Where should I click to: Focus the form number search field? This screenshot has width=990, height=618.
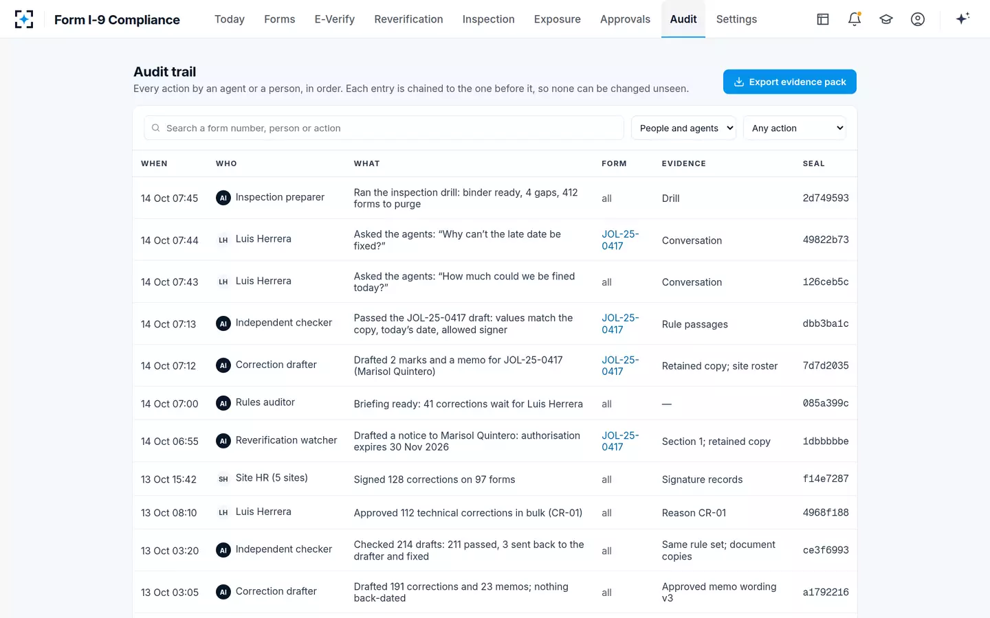tap(384, 128)
